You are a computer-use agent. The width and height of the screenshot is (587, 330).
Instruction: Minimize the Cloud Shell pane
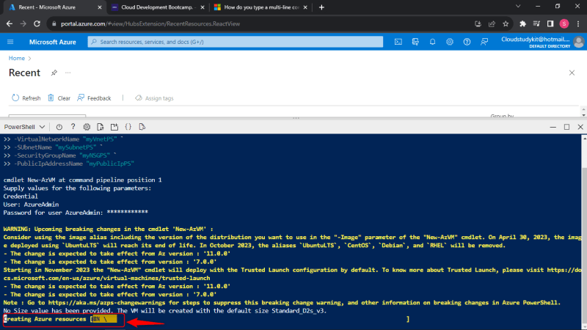(x=553, y=127)
